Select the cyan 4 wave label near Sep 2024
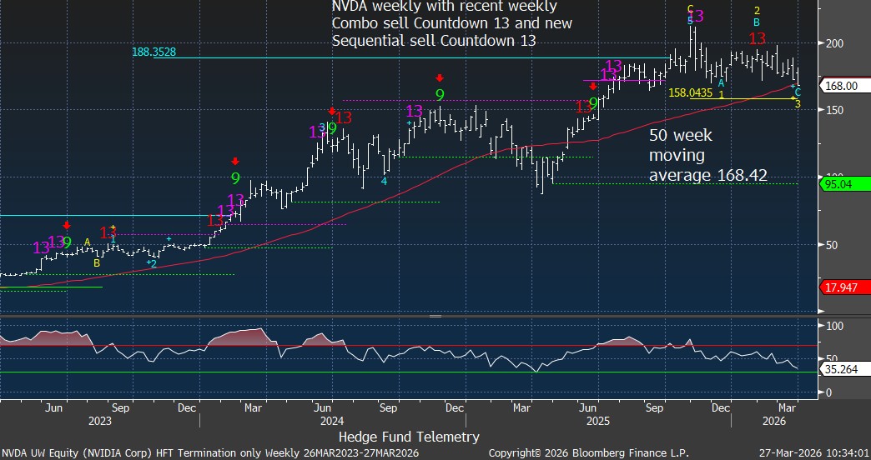 (384, 181)
